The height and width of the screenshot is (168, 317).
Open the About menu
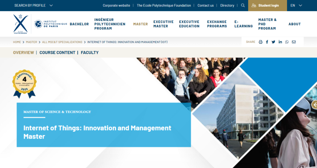[295, 24]
